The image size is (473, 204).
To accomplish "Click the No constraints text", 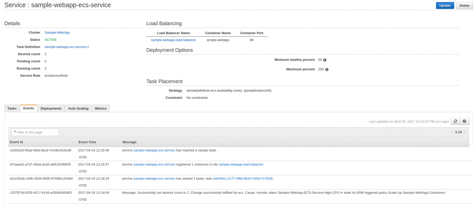I will [x=197, y=98].
